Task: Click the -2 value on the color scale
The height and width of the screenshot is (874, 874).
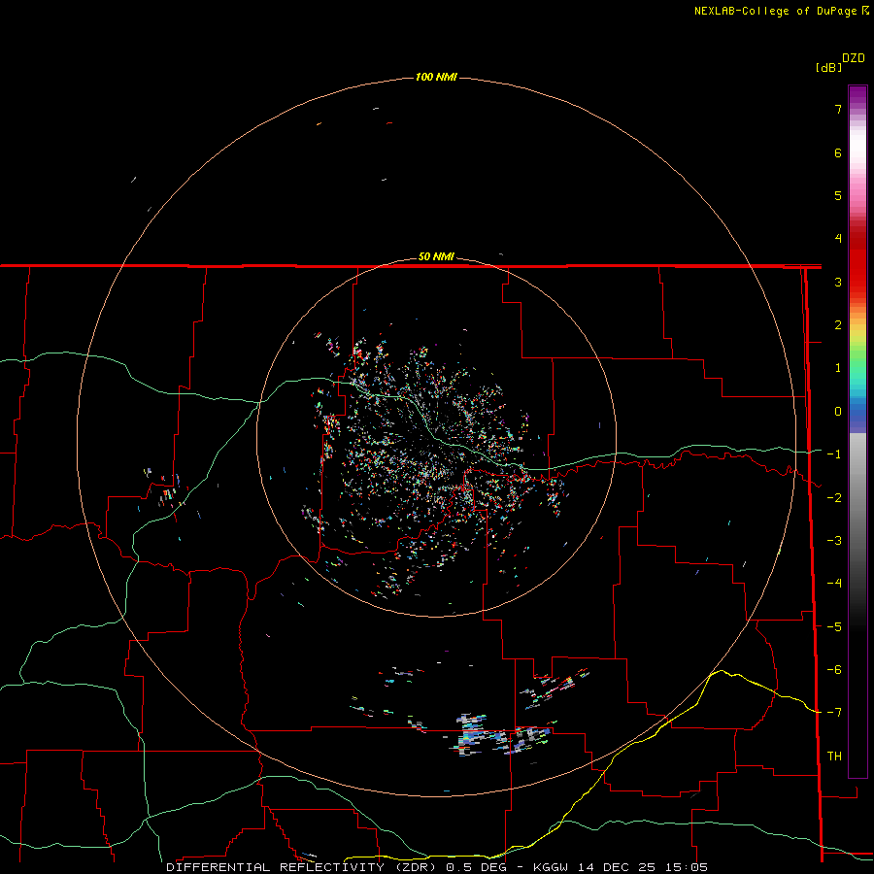Action: (834, 498)
